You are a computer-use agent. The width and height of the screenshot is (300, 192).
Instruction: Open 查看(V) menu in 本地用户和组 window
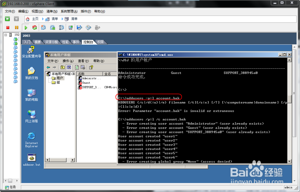click(x=83, y=61)
